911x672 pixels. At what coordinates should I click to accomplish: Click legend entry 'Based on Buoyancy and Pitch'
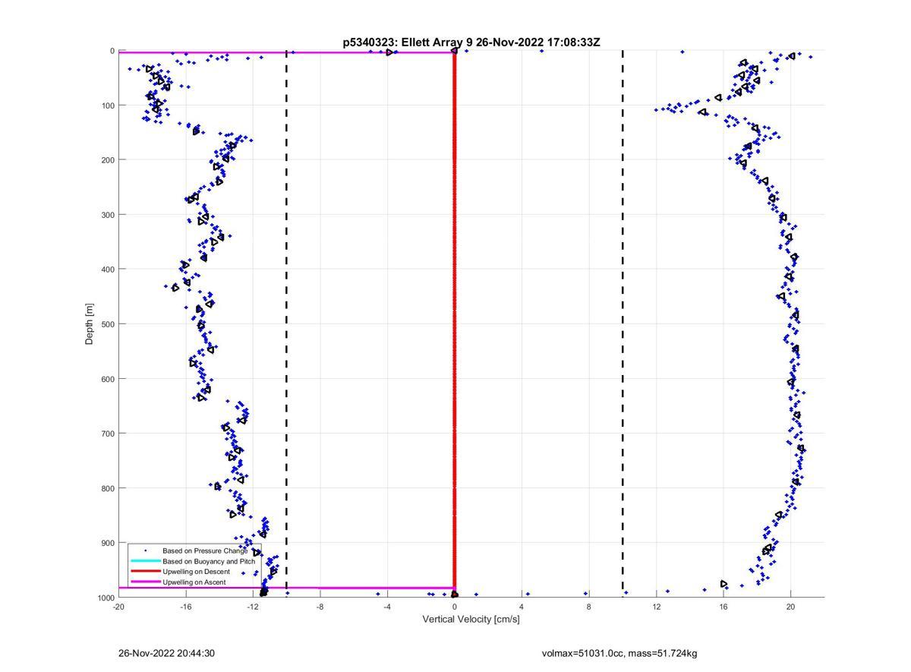tap(209, 561)
